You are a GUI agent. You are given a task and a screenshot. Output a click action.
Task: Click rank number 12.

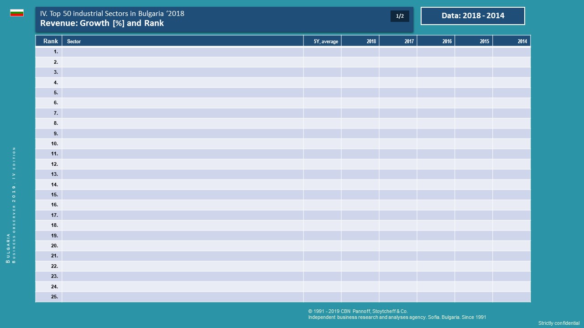[x=54, y=164]
